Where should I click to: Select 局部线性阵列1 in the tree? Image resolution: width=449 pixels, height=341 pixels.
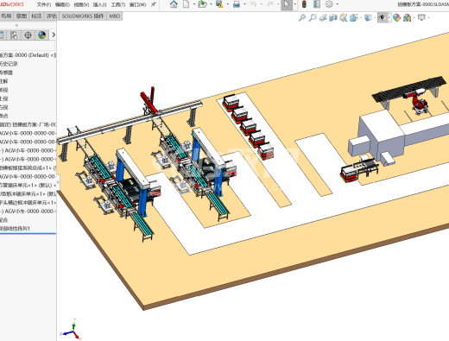(x=15, y=229)
